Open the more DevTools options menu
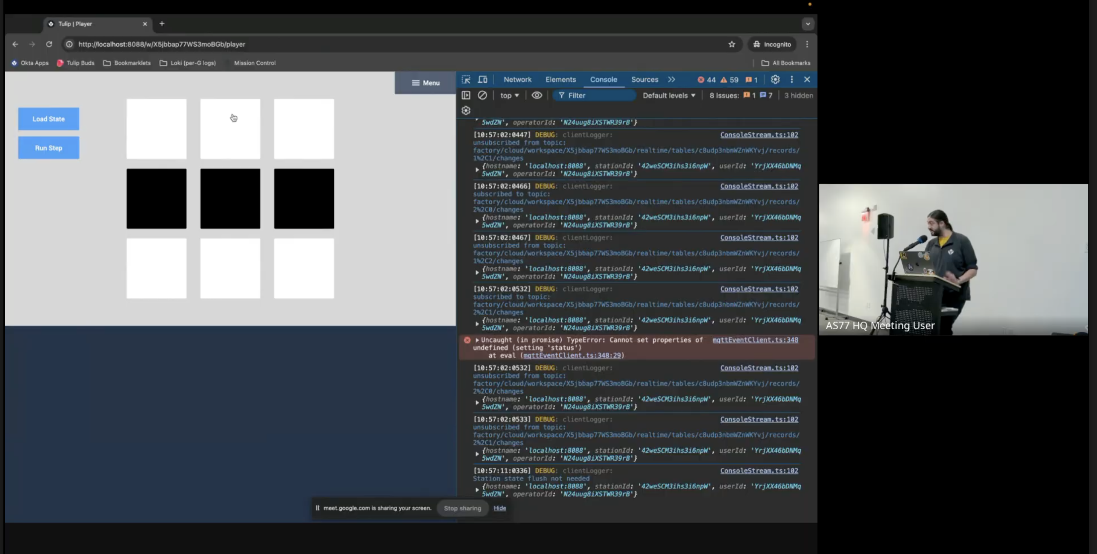This screenshot has height=554, width=1097. 791,79
